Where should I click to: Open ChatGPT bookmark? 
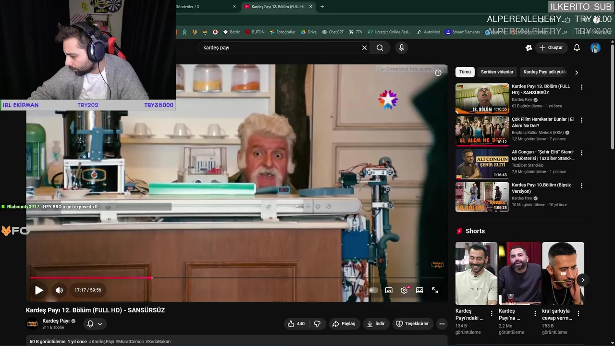(x=333, y=32)
